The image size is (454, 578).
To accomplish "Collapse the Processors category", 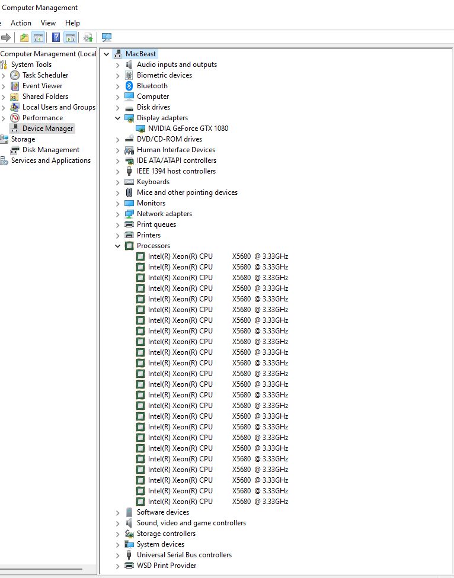I will [118, 246].
